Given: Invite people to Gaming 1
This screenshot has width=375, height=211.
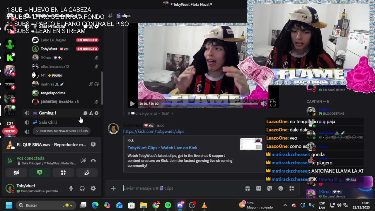Looking at the screenshot, I should pos(91,113).
